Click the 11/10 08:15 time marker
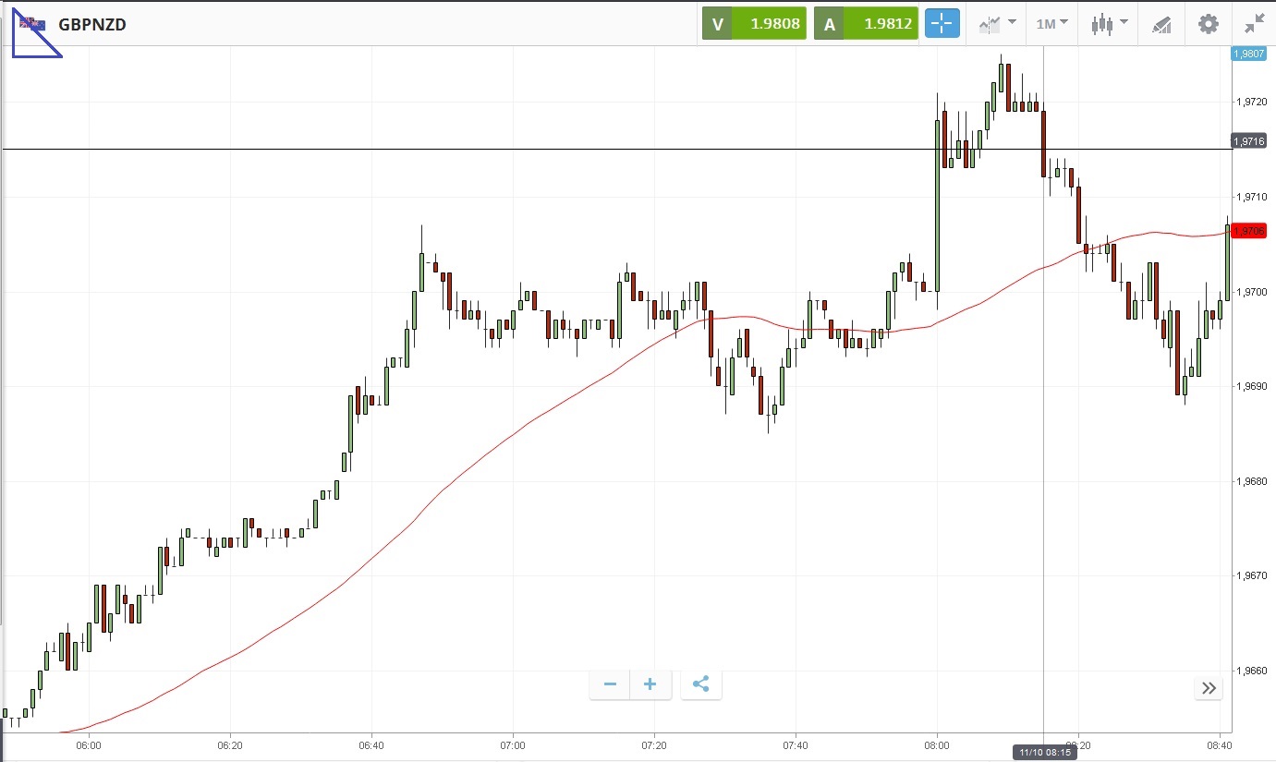 click(1044, 752)
